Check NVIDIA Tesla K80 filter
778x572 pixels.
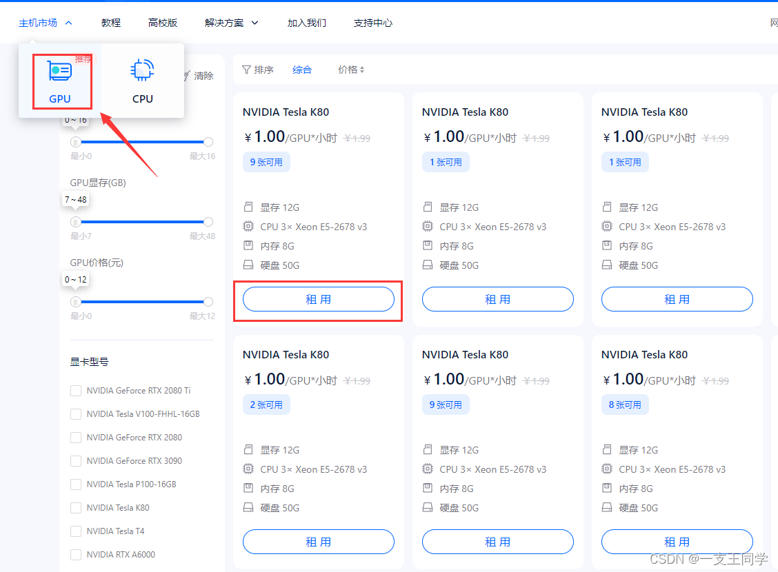pyautogui.click(x=76, y=507)
